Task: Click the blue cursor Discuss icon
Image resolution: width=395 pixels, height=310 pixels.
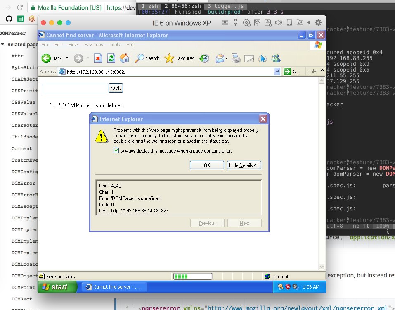Action: click(263, 59)
